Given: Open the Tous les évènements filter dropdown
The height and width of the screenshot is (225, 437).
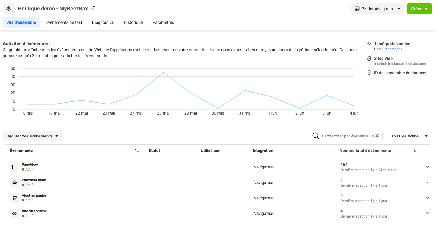Looking at the screenshot, I should coord(410,136).
